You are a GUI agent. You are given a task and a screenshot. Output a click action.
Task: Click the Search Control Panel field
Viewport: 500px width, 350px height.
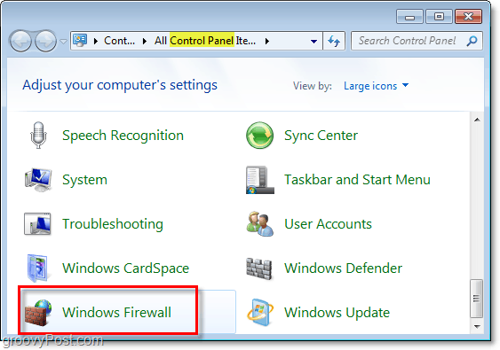click(x=417, y=41)
